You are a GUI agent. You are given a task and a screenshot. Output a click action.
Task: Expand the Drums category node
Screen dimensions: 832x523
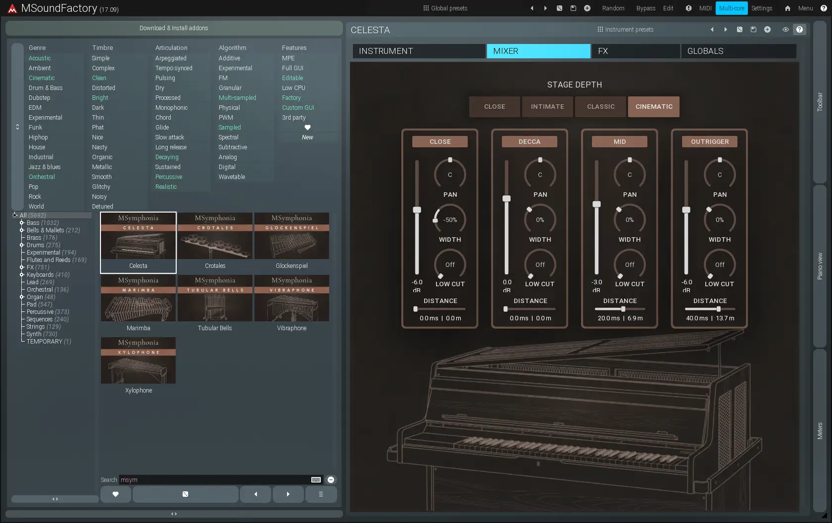pyautogui.click(x=22, y=245)
